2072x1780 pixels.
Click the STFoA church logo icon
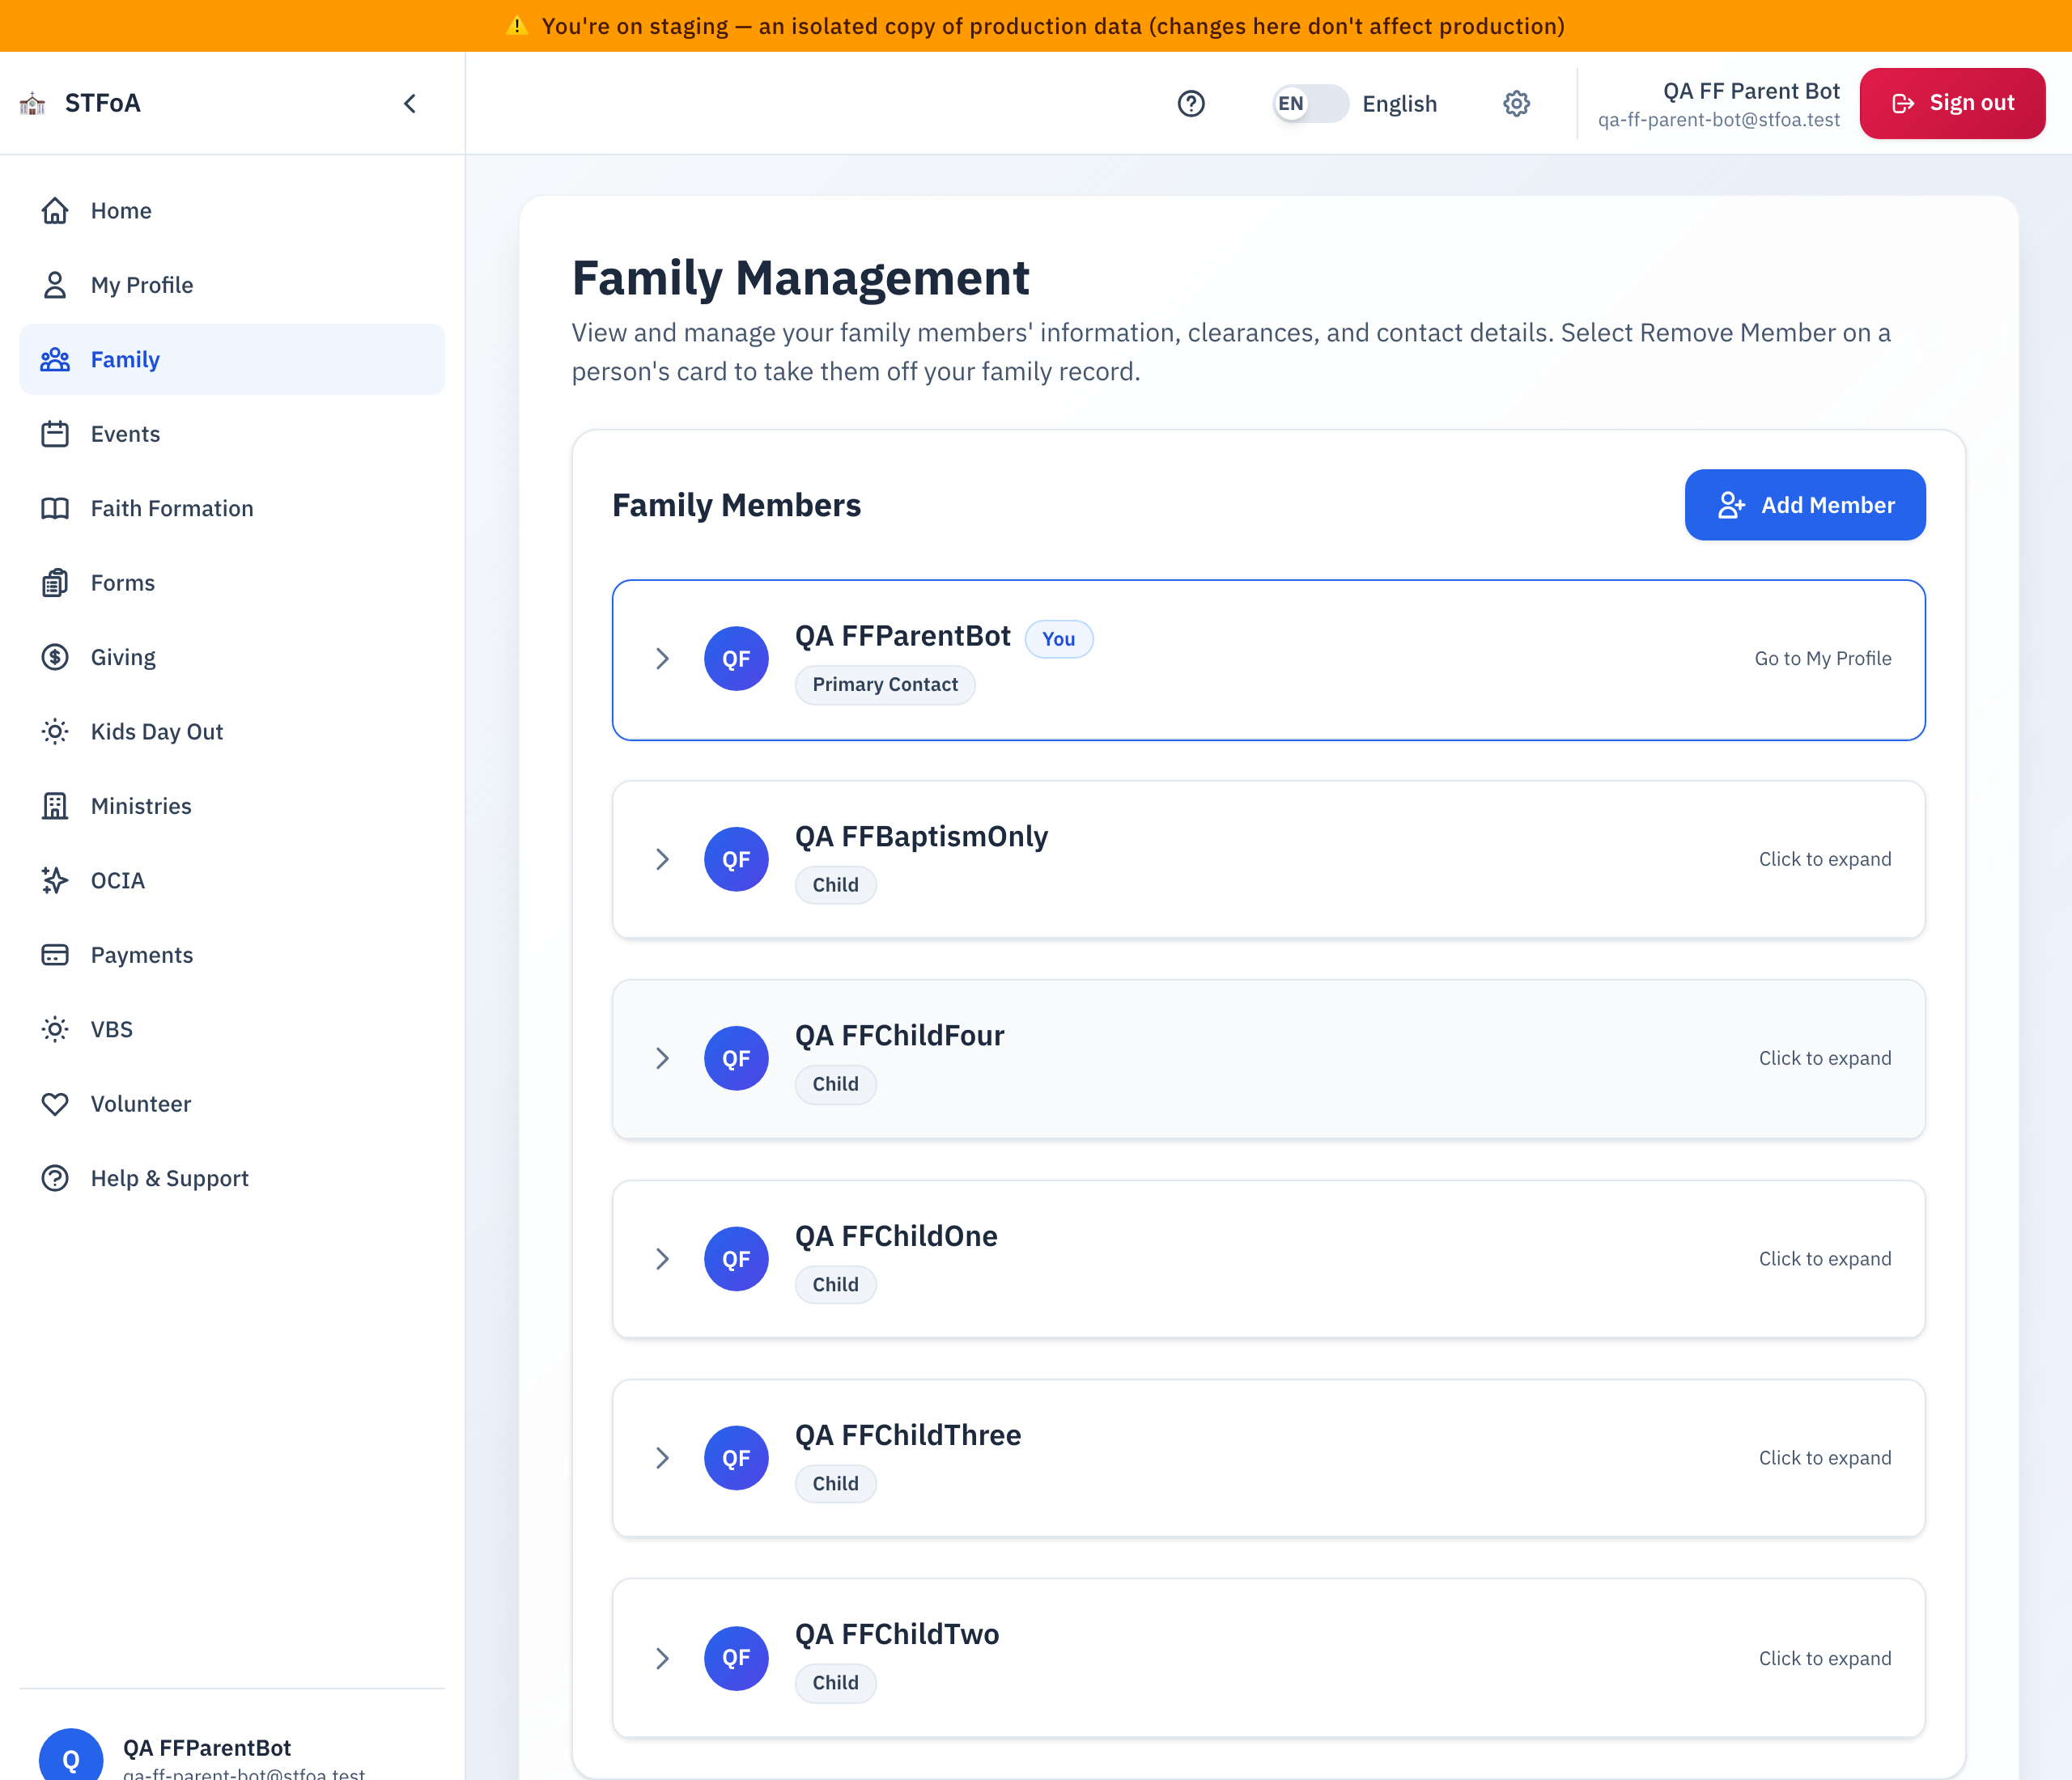tap(32, 103)
